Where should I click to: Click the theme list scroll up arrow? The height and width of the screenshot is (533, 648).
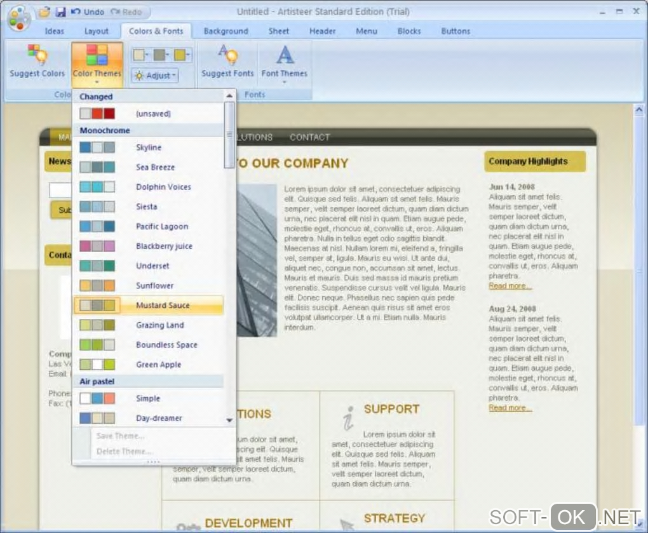[x=229, y=96]
